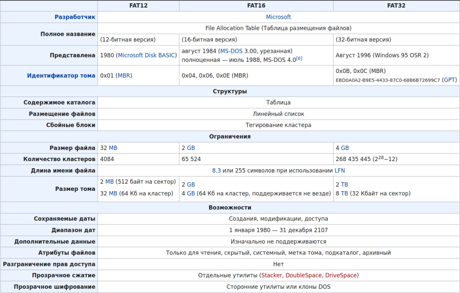Open the Разработчик row header link
The height and width of the screenshot is (293, 460).
point(75,17)
